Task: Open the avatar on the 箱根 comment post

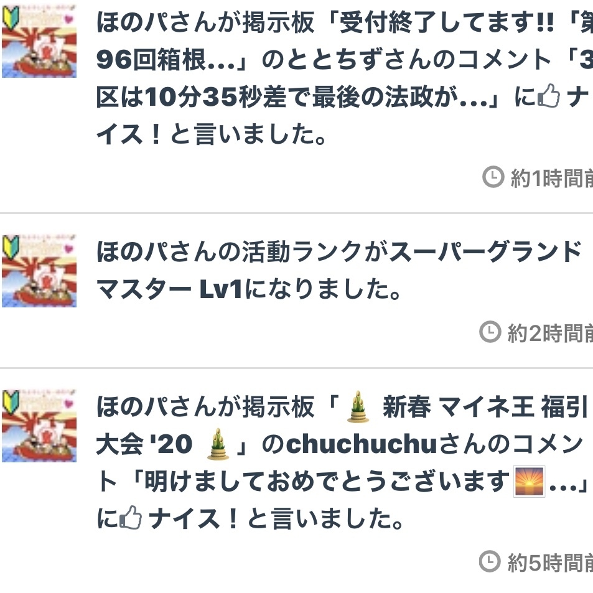Action: coord(39,41)
